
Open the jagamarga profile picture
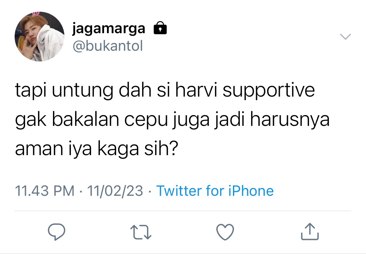39,37
